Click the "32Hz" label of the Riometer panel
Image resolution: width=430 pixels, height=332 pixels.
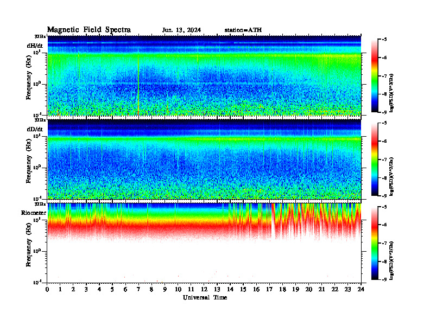coord(40,204)
